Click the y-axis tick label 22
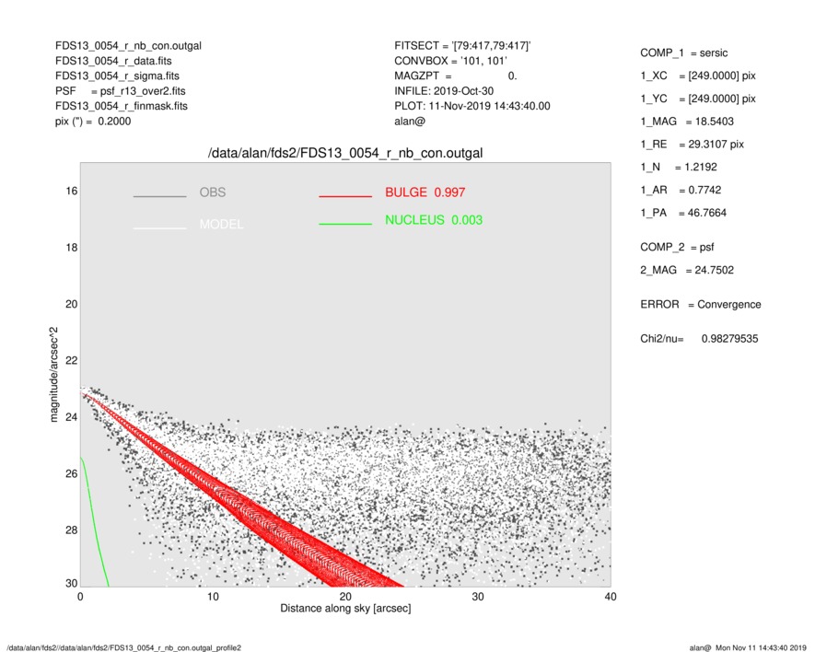815x652 pixels. click(x=72, y=361)
